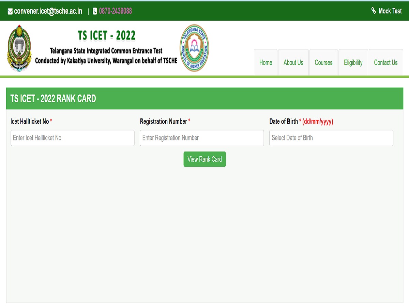Image resolution: width=409 pixels, height=307 pixels.
Task: Click the Telangana State Council of Higher Education logo
Action: (194, 48)
